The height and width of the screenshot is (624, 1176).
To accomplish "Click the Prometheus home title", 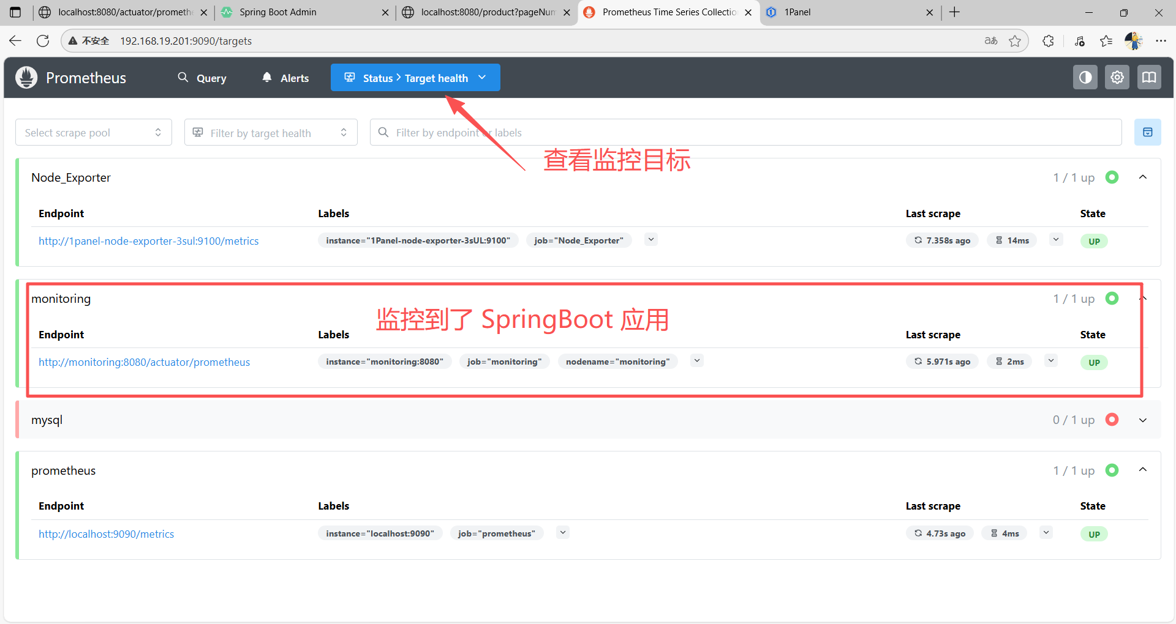I will 86,78.
